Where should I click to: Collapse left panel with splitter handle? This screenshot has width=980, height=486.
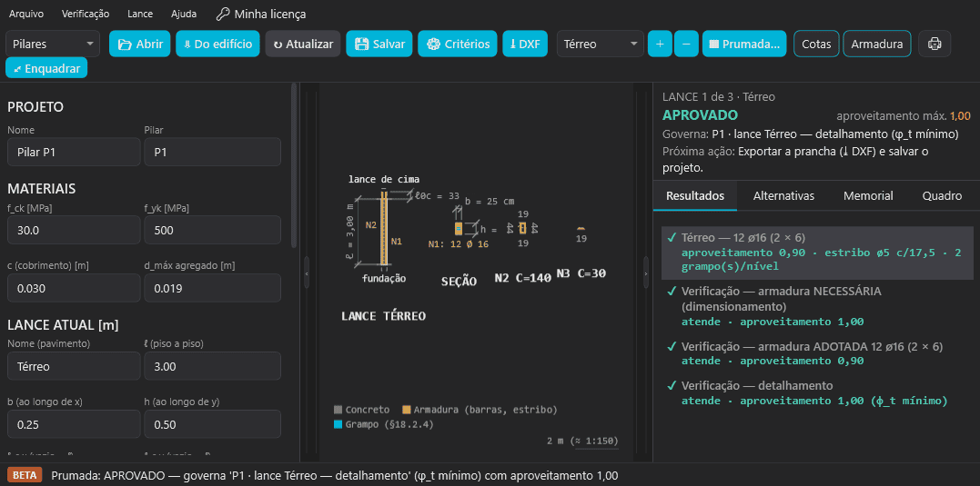307,272
